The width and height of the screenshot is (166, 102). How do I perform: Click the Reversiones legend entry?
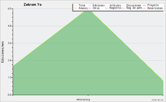click(153, 8)
